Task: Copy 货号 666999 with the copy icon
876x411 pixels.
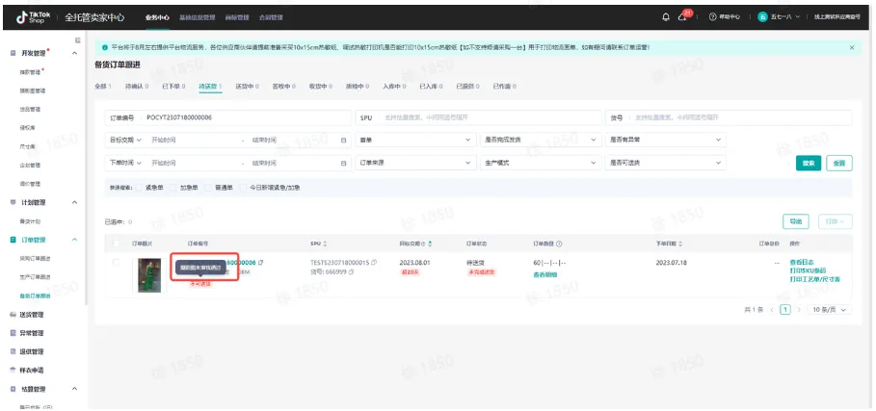Action: pos(352,271)
